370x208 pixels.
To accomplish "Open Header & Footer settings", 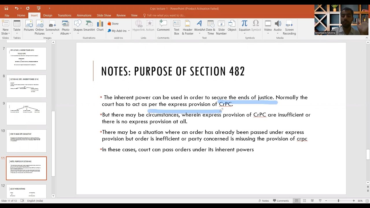I will coord(188,27).
